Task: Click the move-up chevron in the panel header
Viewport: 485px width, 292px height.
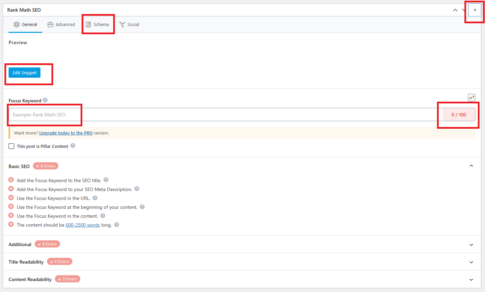Action: pyautogui.click(x=455, y=10)
